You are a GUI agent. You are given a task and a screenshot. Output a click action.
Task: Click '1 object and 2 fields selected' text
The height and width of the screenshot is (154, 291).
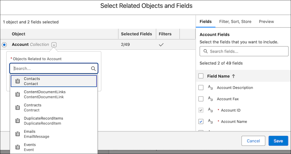pyautogui.click(x=31, y=22)
